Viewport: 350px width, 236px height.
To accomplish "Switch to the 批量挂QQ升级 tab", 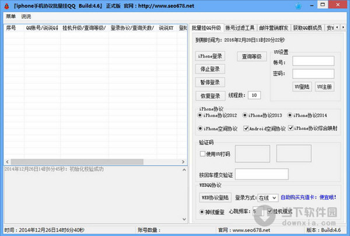I will tap(206, 27).
